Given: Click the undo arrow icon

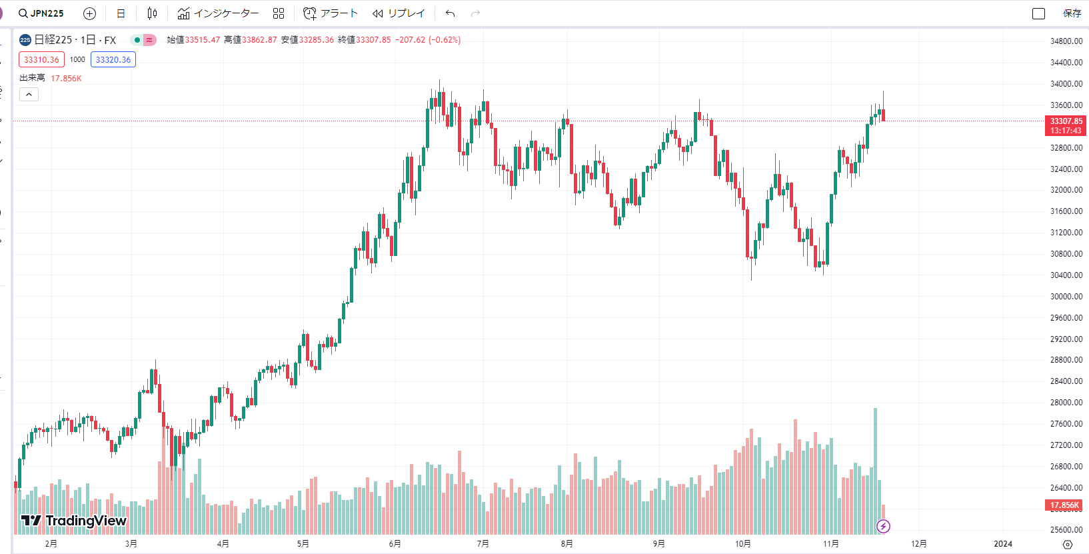Looking at the screenshot, I should (451, 13).
